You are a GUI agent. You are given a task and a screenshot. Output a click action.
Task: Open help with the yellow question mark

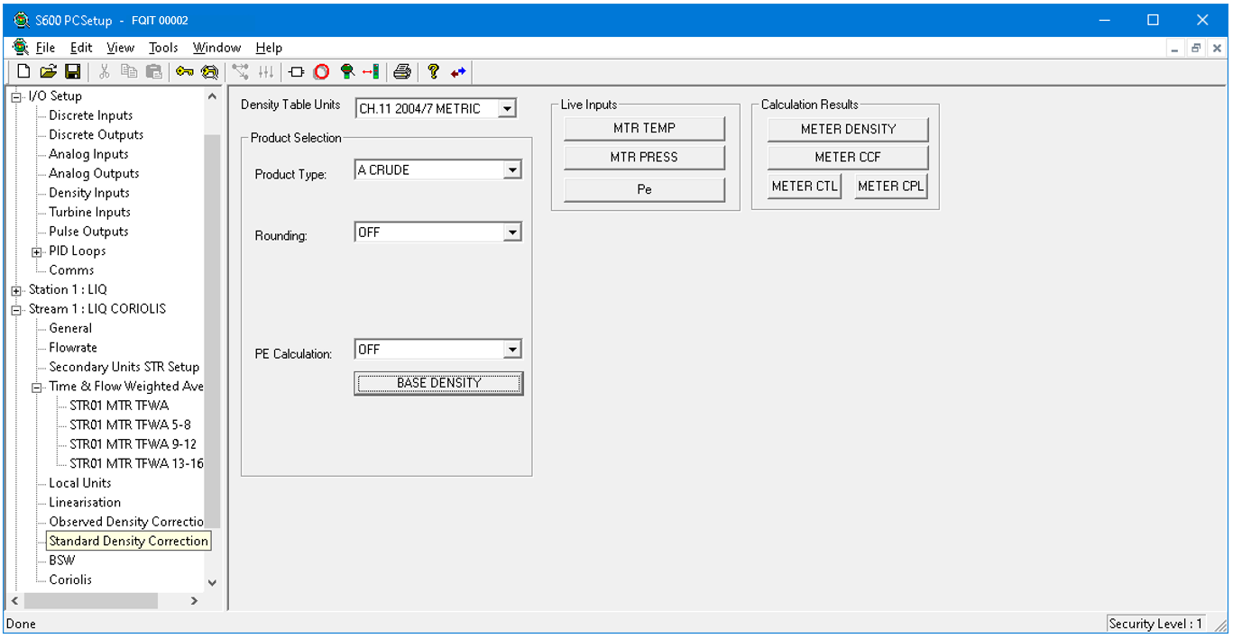coord(433,72)
